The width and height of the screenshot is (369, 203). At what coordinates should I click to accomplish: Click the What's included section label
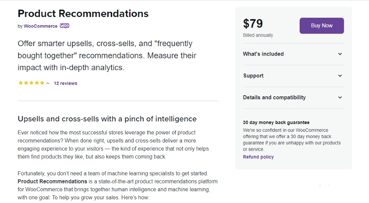click(x=263, y=54)
